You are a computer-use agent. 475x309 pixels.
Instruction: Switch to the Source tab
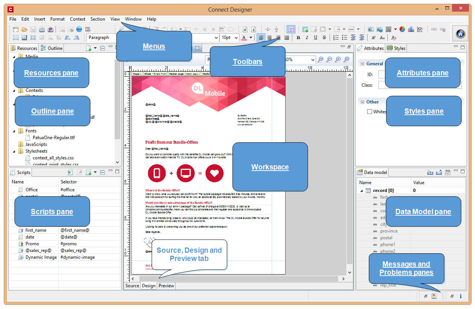132,286
